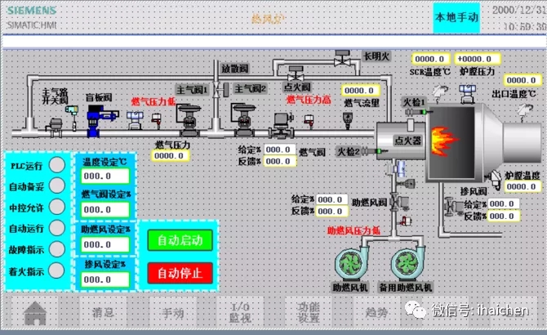
Task: Click the 助燃风设定% input field
Action: (105, 244)
